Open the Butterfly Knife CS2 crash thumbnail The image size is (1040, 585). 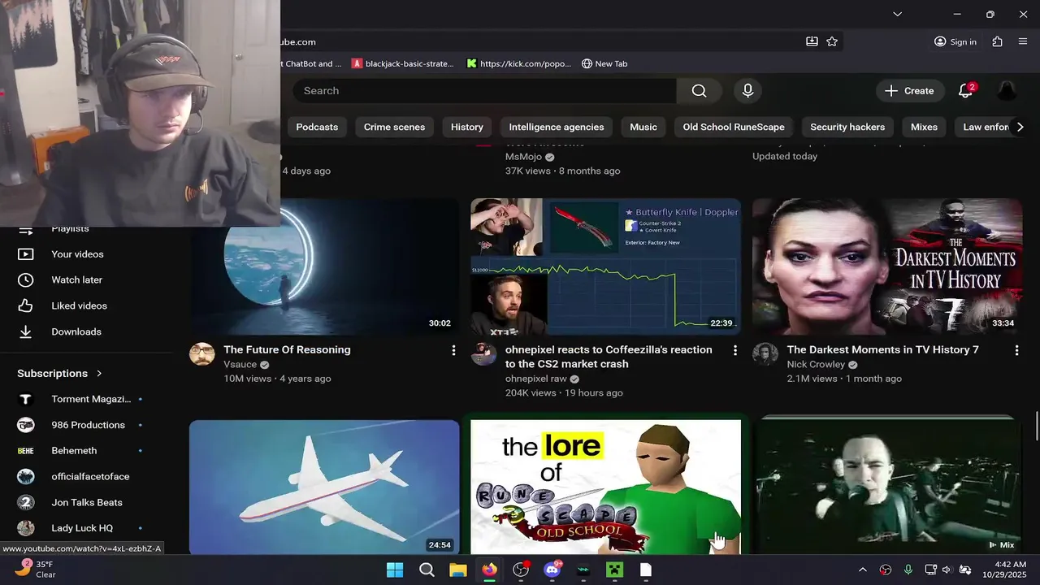pyautogui.click(x=605, y=266)
